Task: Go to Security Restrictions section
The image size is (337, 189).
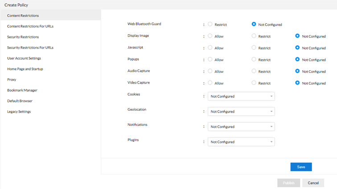Action: [26, 37]
